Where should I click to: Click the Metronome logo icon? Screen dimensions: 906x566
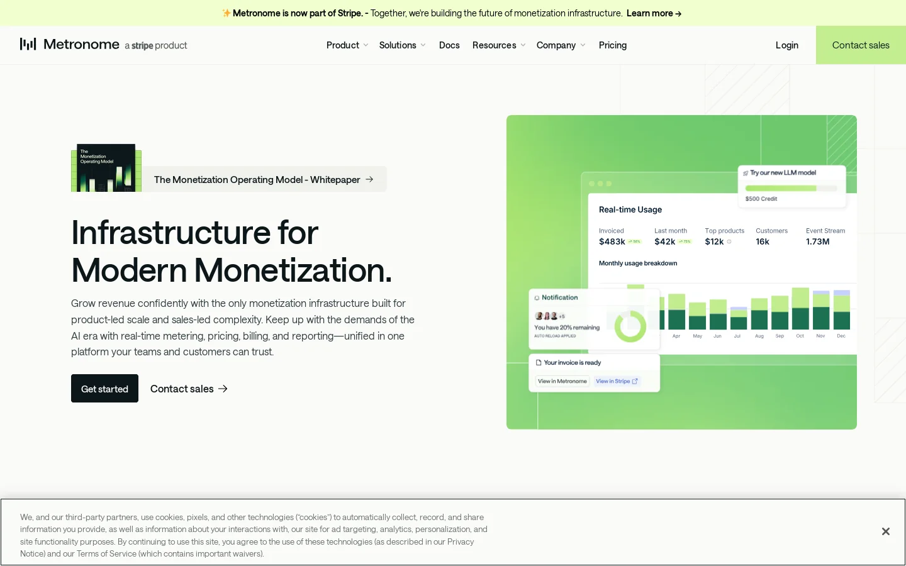28,44
